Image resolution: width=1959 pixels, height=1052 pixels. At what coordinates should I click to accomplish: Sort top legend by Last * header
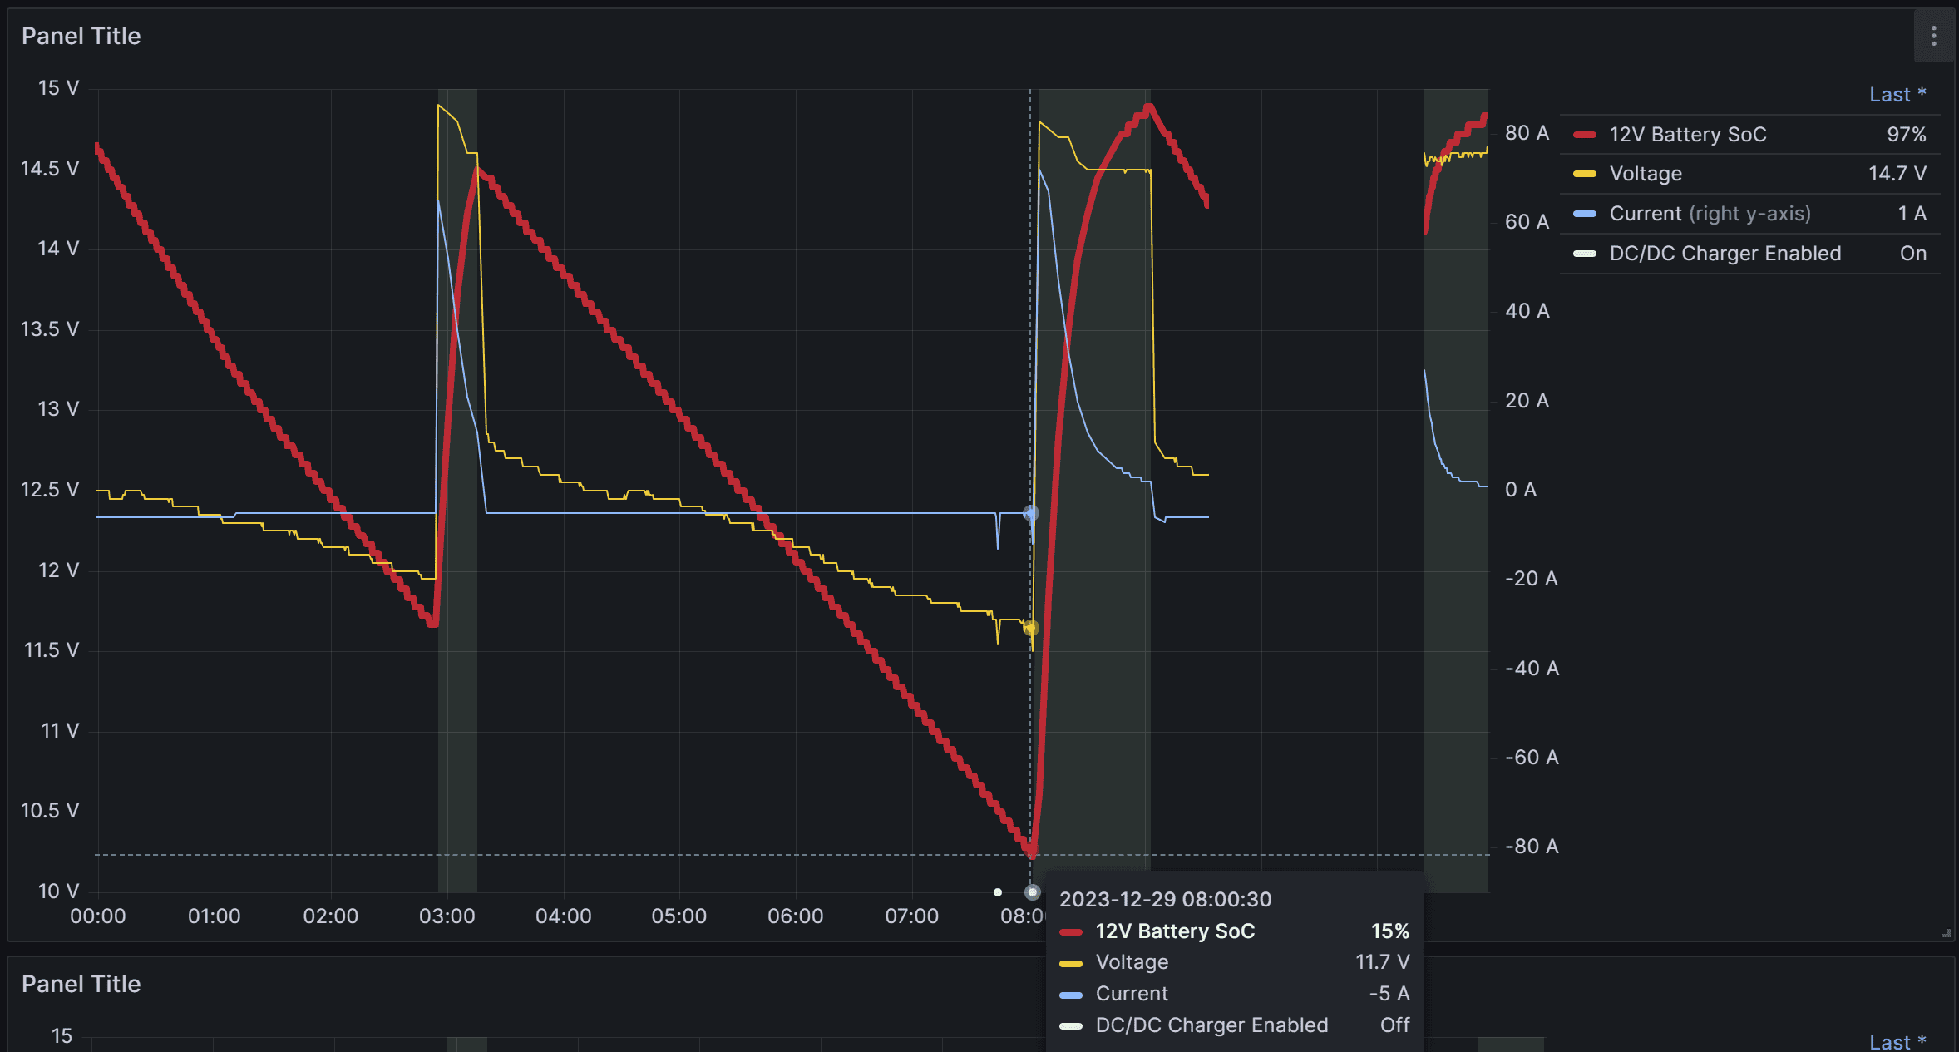[x=1897, y=95]
